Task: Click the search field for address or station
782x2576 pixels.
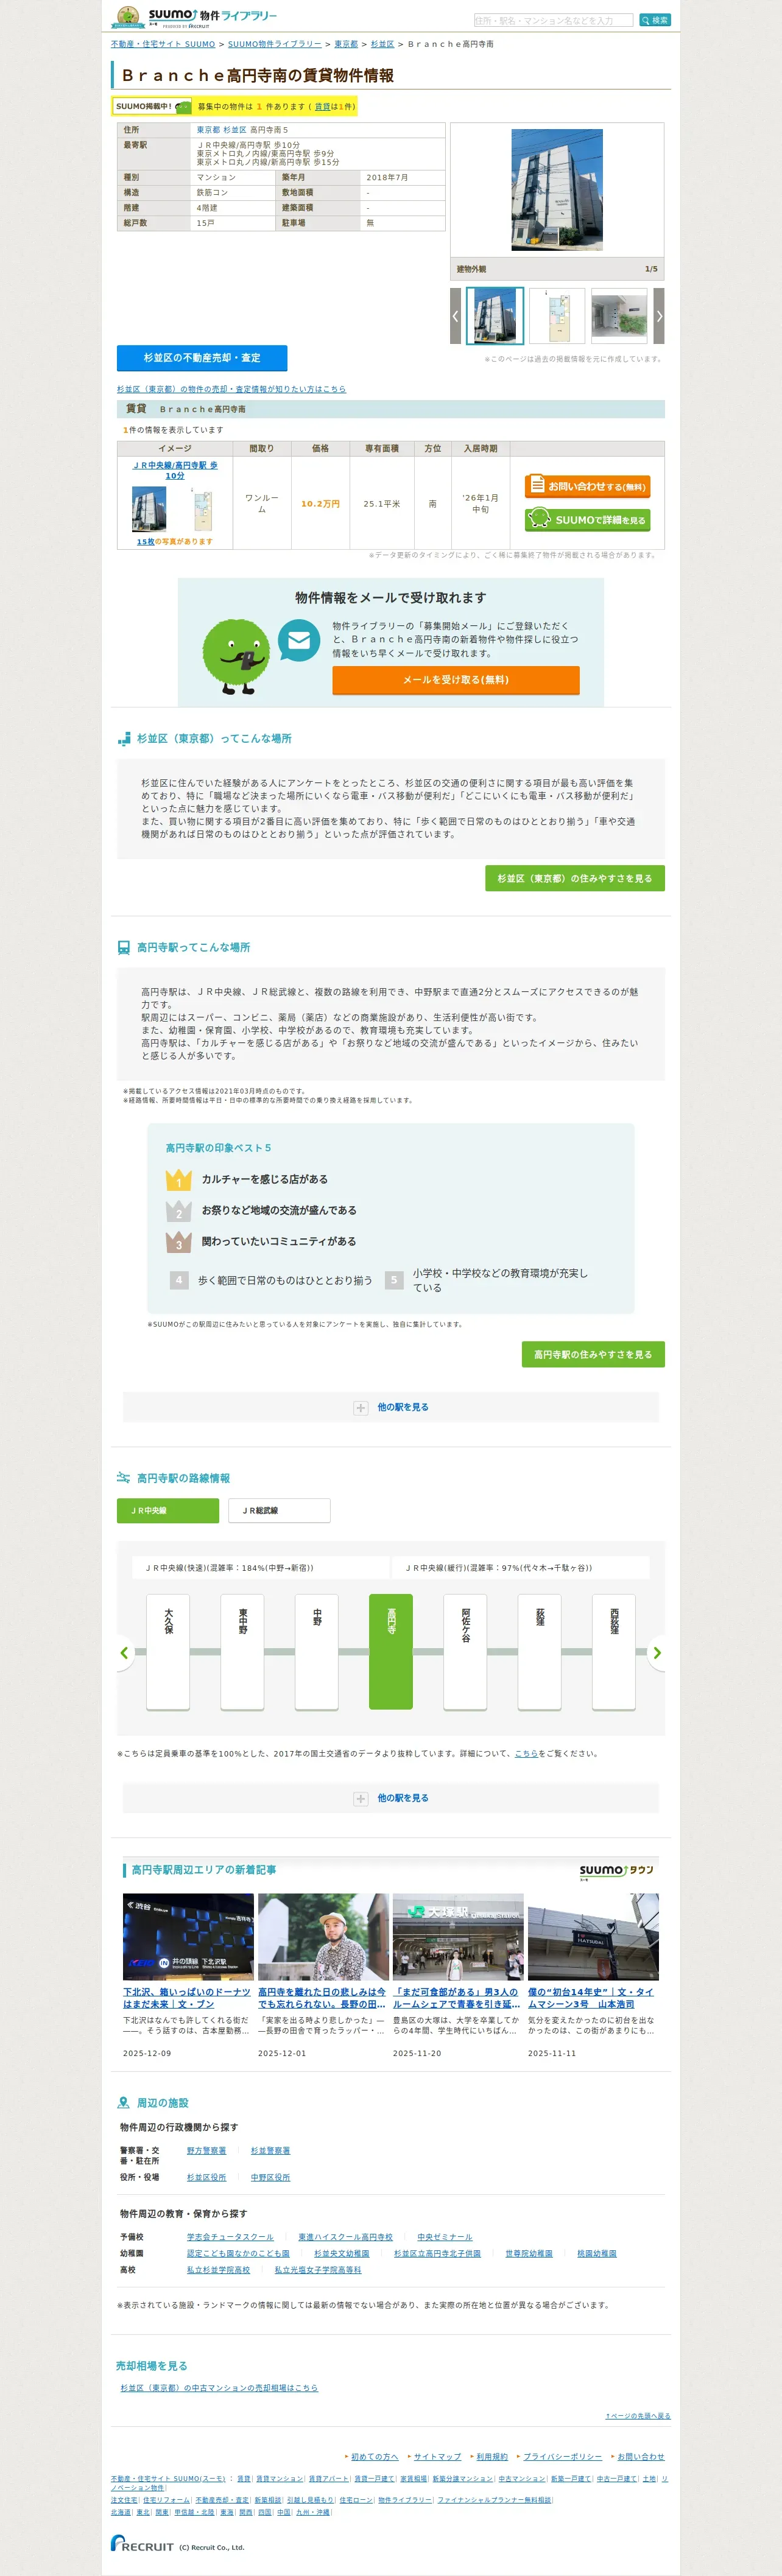Action: (553, 20)
